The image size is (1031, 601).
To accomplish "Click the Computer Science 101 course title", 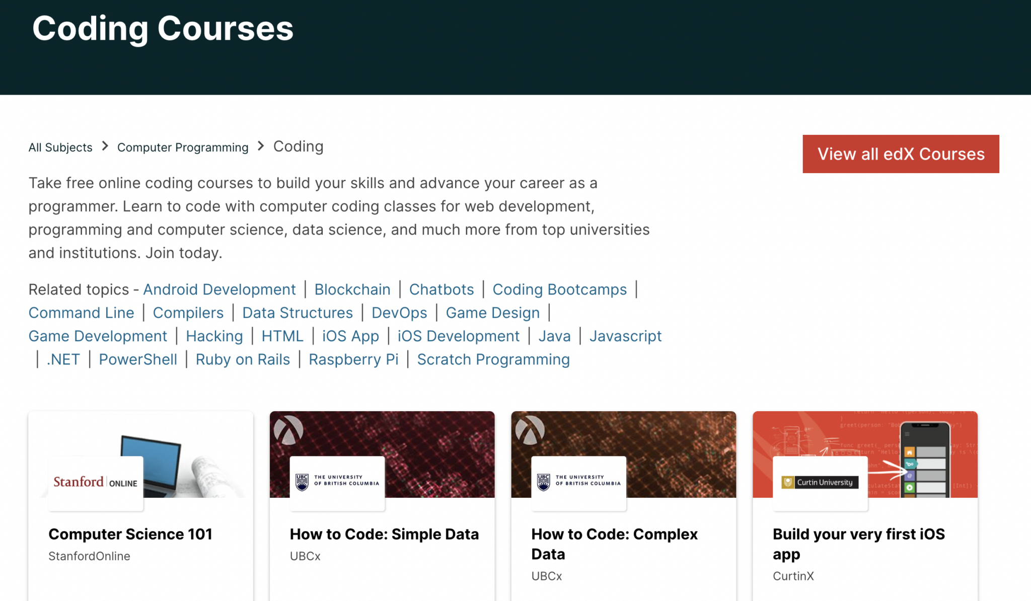I will (x=130, y=534).
